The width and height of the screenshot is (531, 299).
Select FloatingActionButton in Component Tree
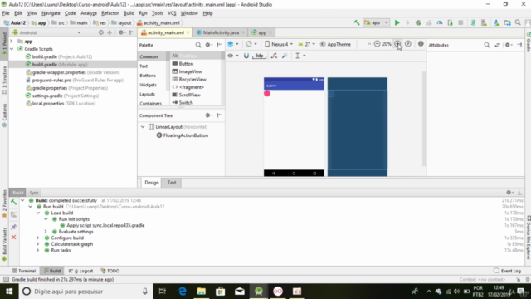pyautogui.click(x=183, y=135)
